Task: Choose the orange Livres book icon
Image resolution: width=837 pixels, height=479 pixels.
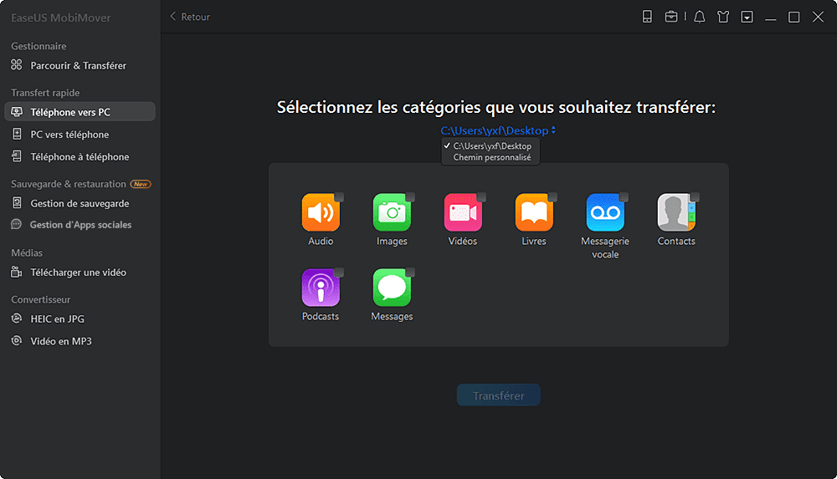Action: (533, 213)
